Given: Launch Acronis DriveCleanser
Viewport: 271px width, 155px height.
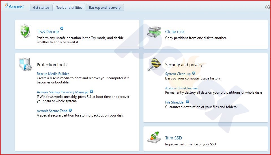Looking at the screenshot, I should click(181, 88).
